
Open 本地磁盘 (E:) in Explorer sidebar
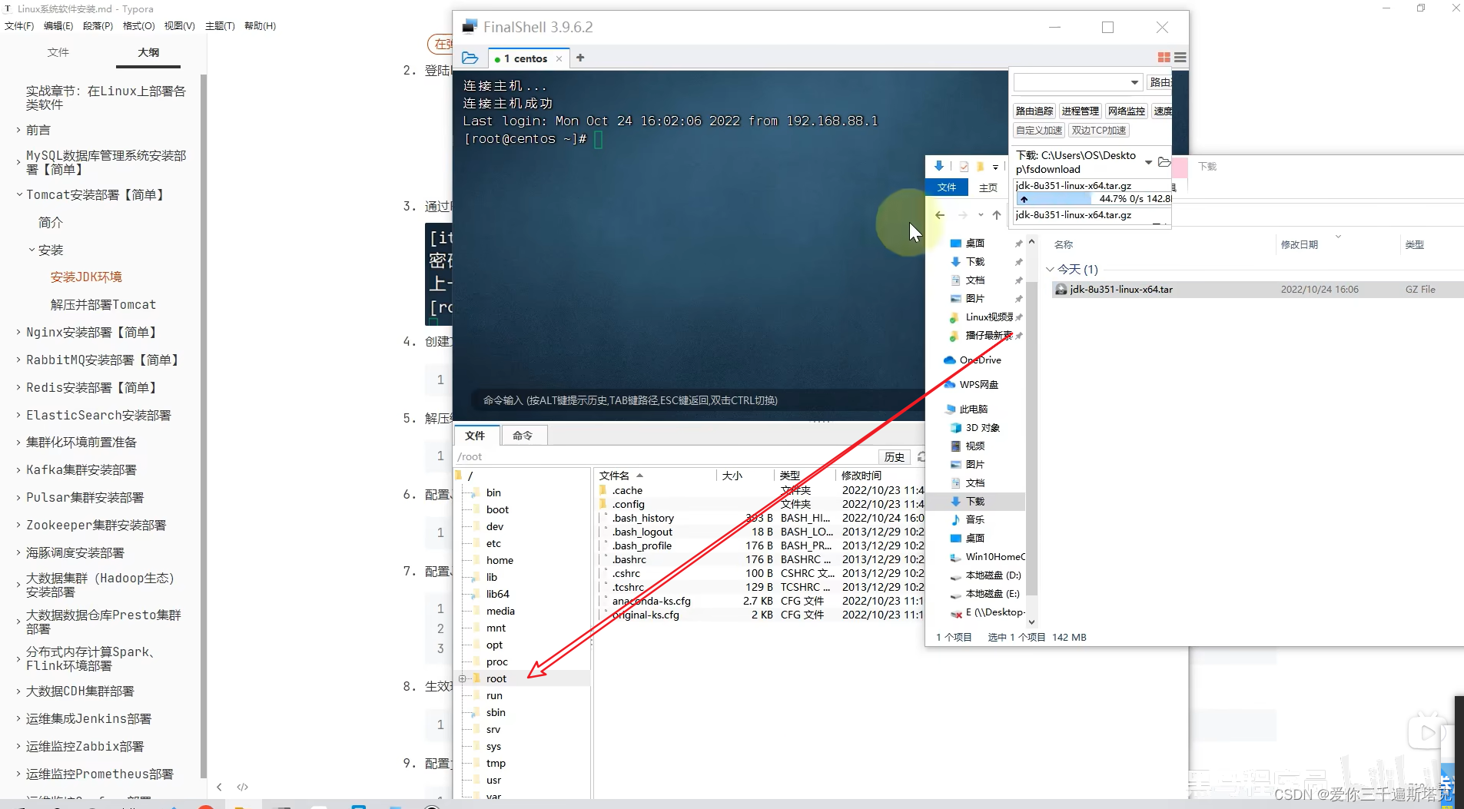click(986, 594)
